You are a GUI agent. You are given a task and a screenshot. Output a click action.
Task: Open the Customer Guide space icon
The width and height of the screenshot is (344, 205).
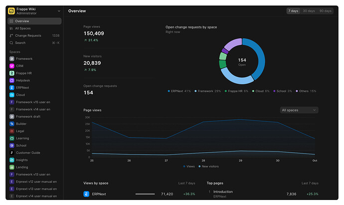pos(12,153)
